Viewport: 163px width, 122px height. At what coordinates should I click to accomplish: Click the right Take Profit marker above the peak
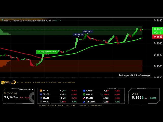tap(88, 32)
